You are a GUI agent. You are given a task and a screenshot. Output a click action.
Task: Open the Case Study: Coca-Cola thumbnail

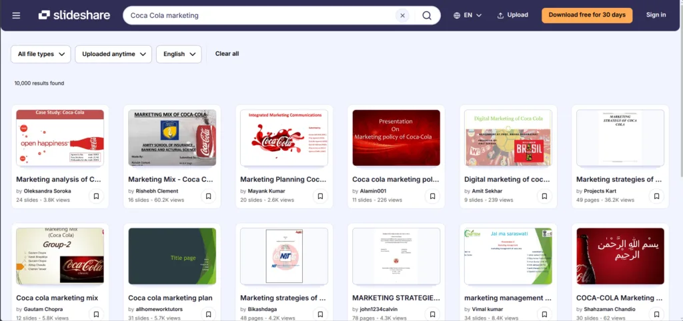60,138
